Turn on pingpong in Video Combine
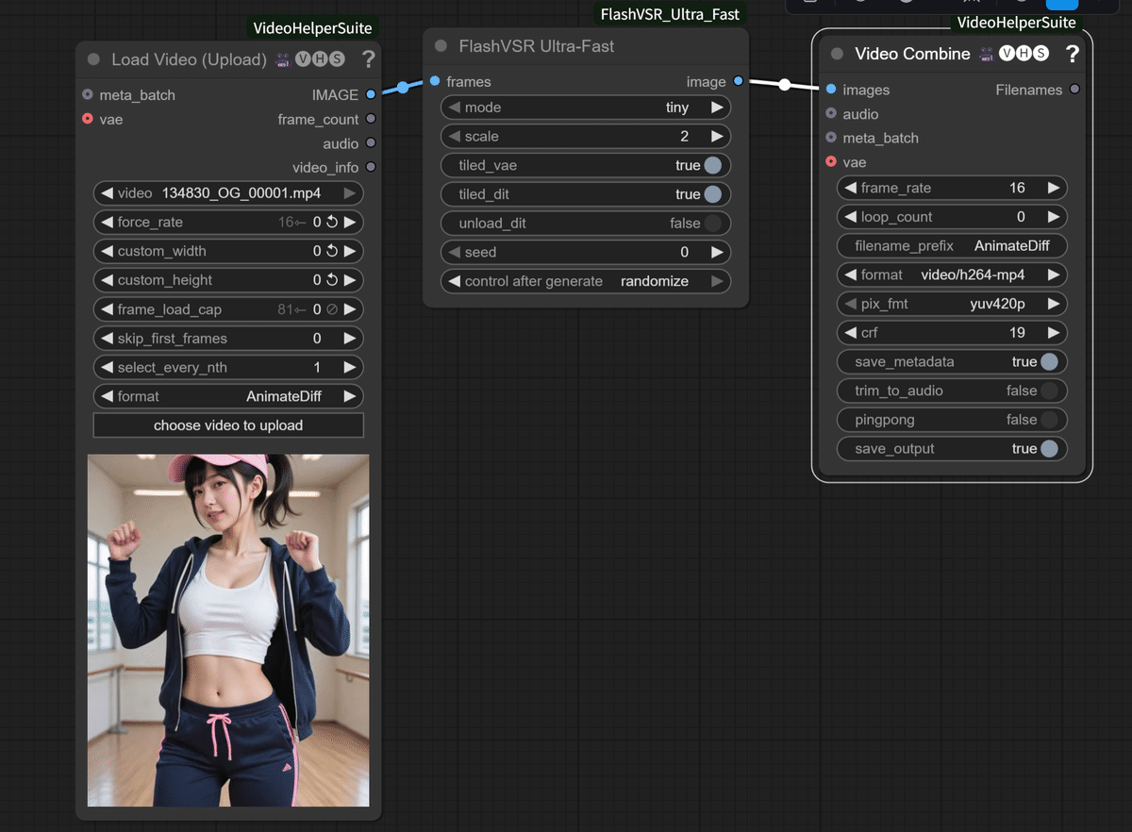This screenshot has height=832, width=1132. click(x=1050, y=420)
